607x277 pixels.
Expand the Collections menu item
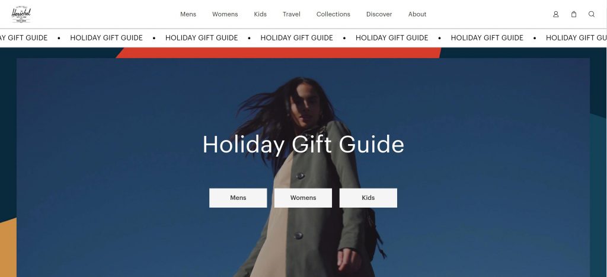[333, 14]
